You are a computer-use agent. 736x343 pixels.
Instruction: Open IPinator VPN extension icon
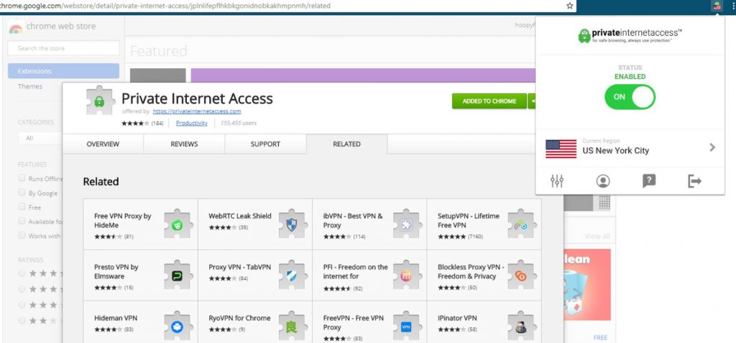pos(520,326)
